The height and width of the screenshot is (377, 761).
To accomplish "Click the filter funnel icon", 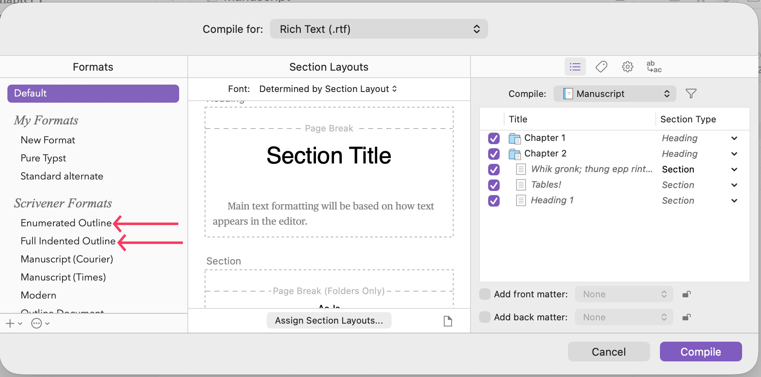I will [691, 94].
